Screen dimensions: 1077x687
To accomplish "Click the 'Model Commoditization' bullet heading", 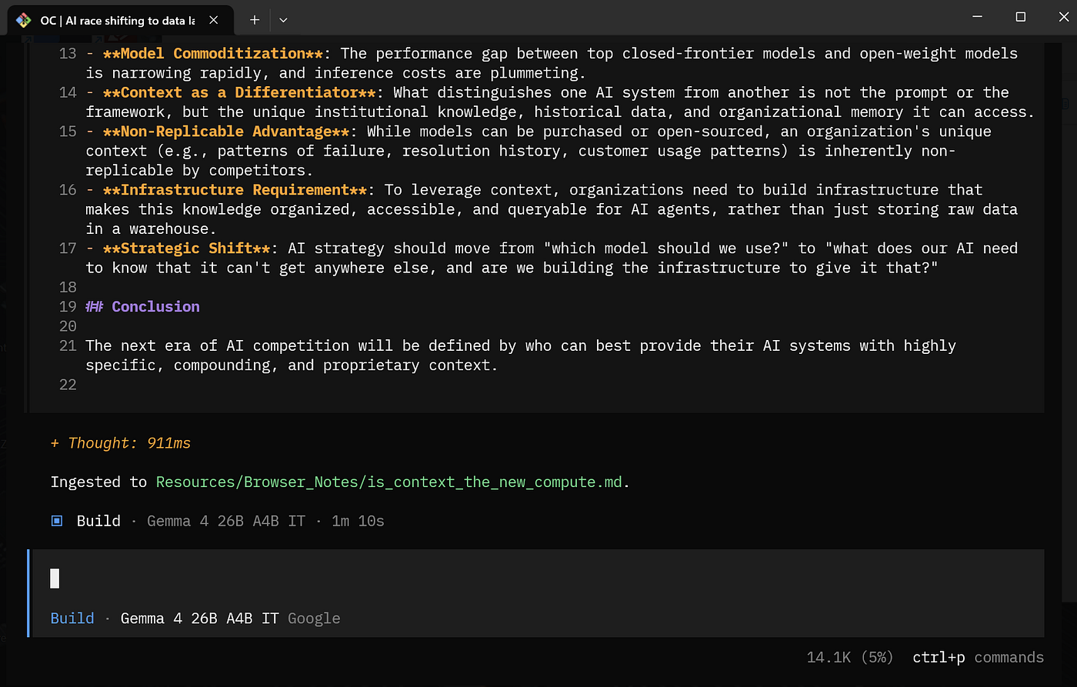I will pos(212,53).
